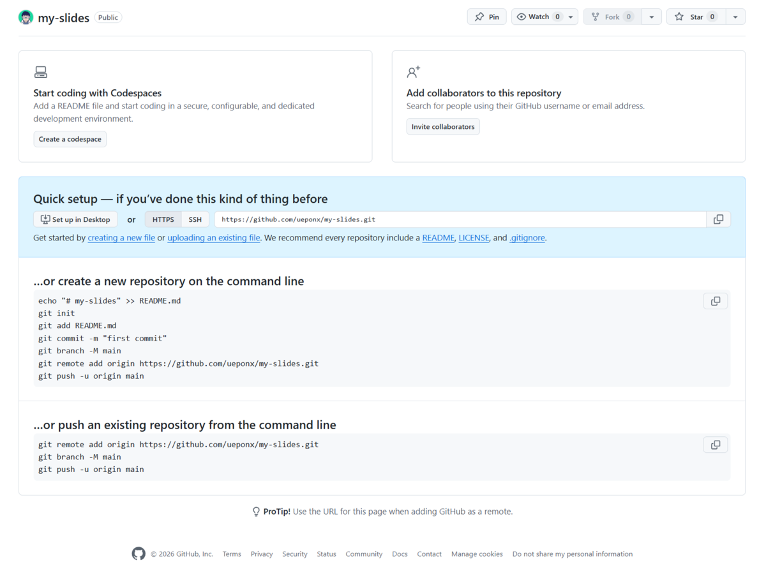Expand the Fork dropdown arrow

pyautogui.click(x=651, y=17)
